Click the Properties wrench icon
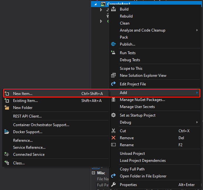Image resolution: width=203 pixels, height=190 pixels. 113,185
